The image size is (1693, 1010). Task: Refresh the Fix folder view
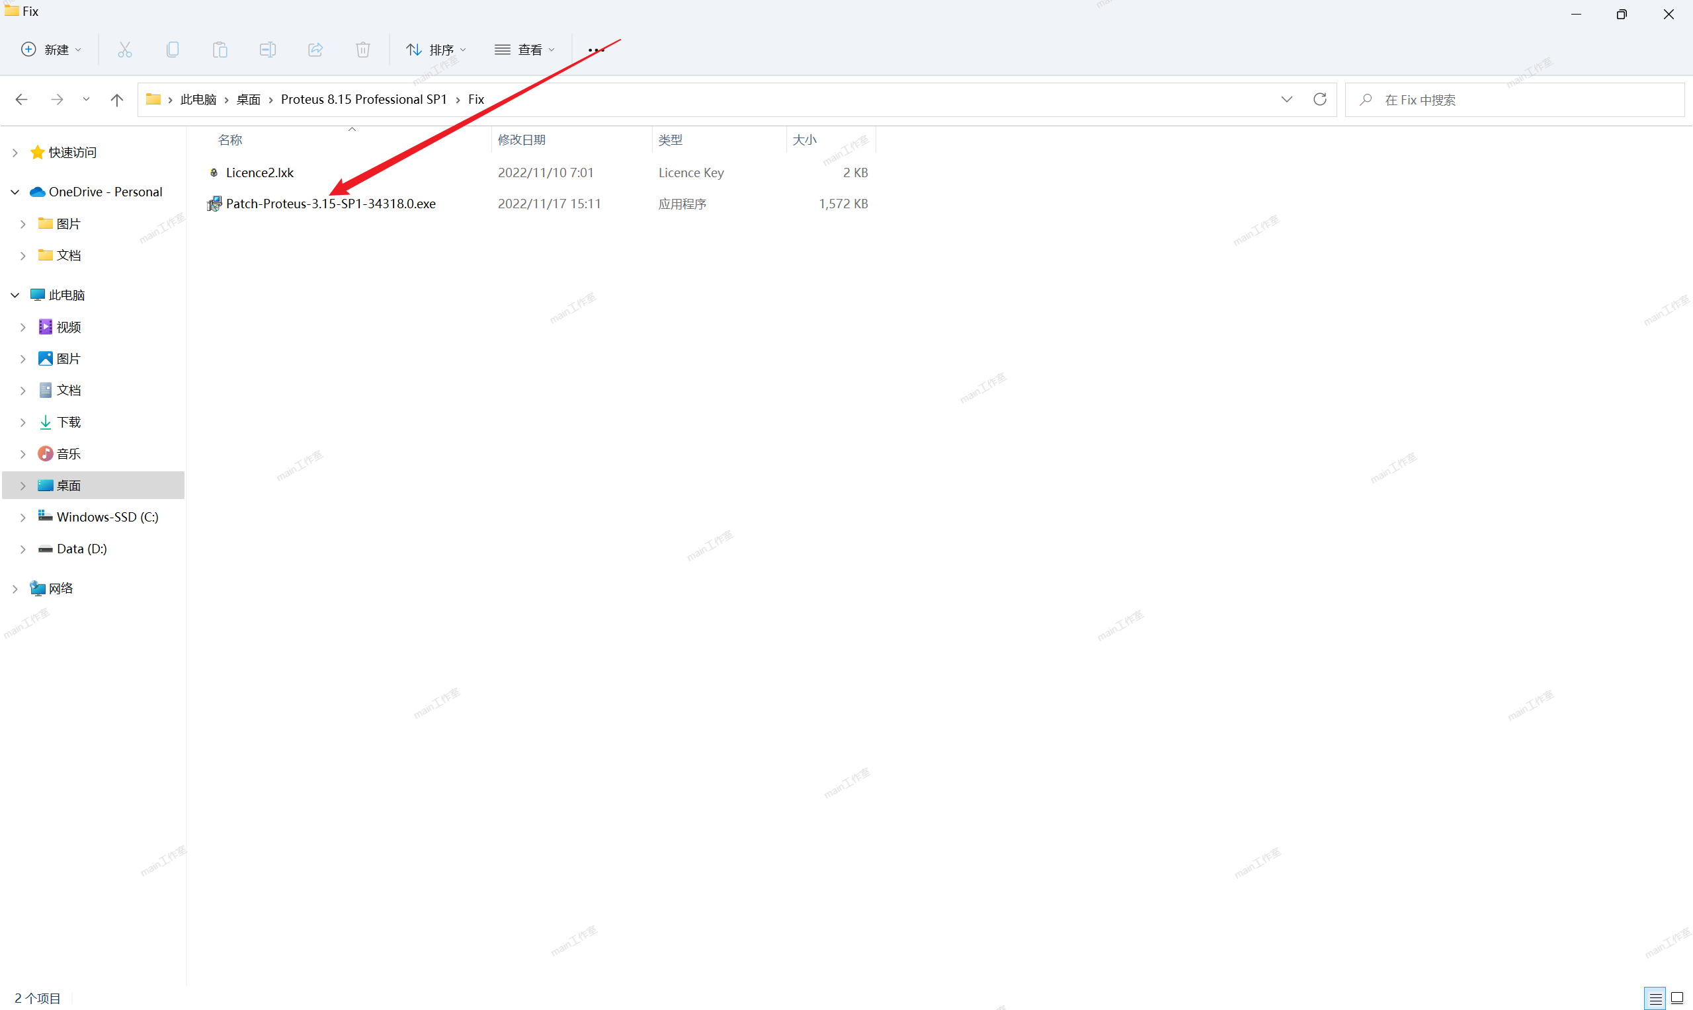[1319, 99]
